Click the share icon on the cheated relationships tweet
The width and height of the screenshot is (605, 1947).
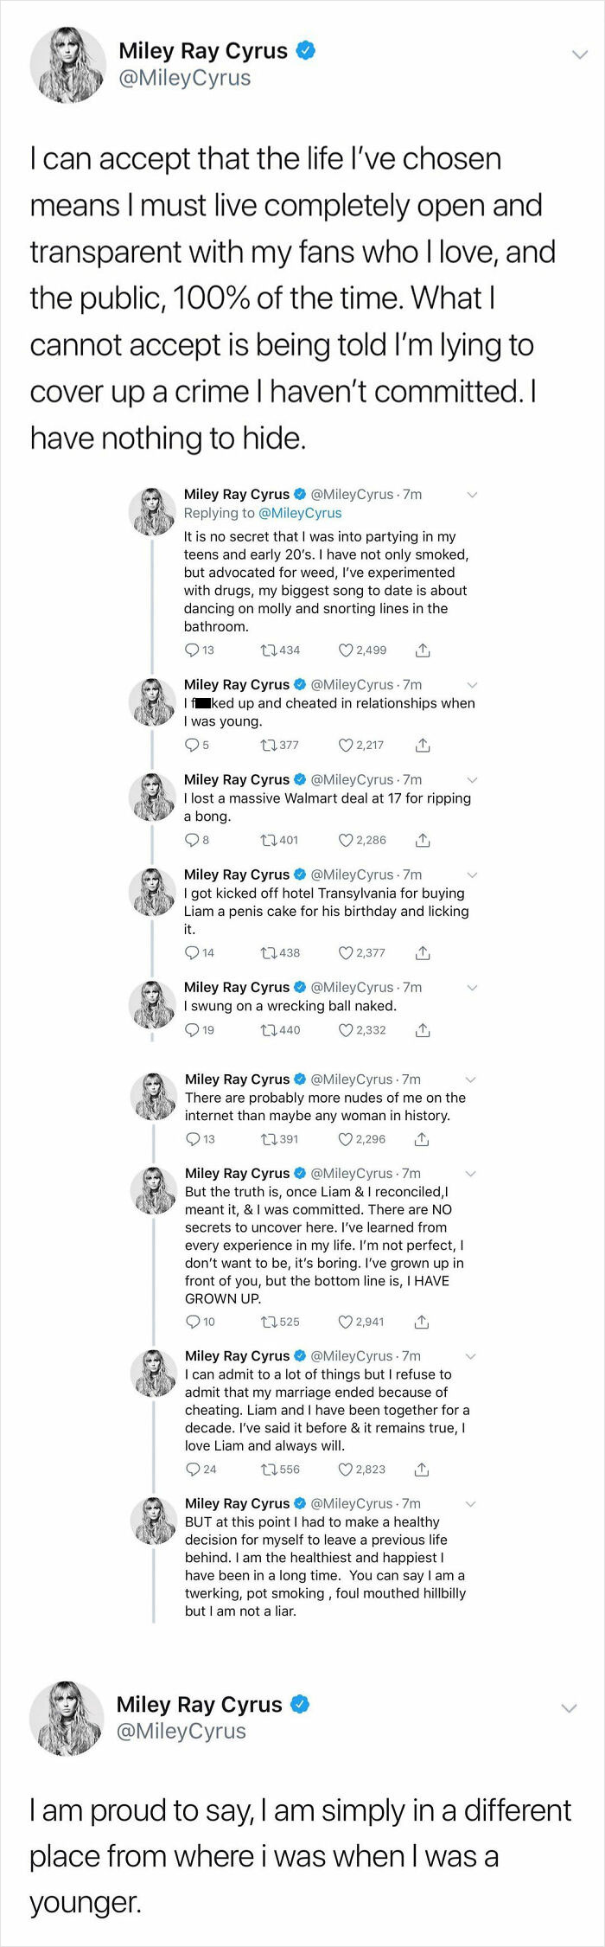point(422,745)
